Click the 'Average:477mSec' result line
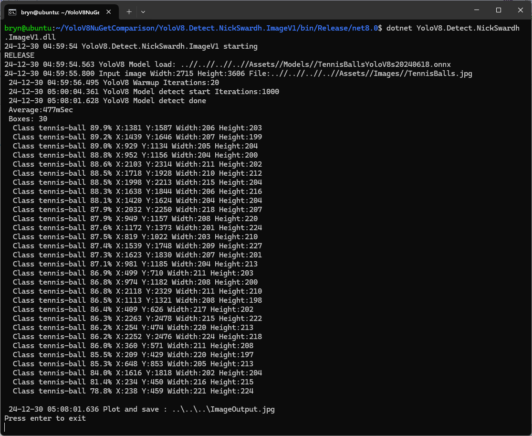 [x=41, y=110]
